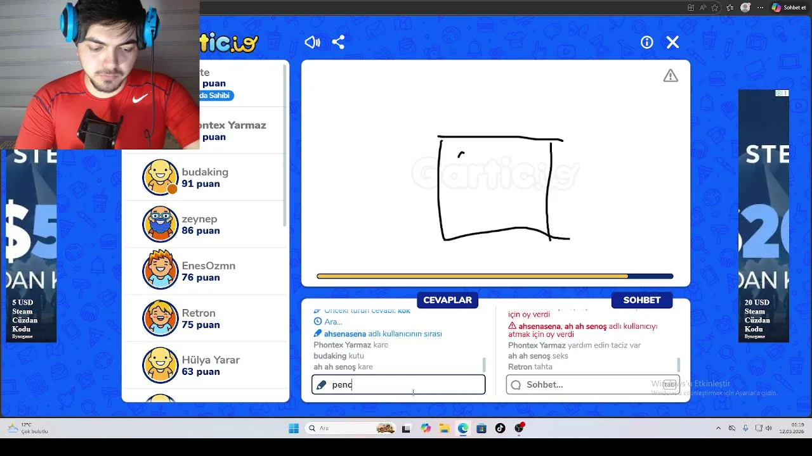Click the share icon in header

click(338, 42)
